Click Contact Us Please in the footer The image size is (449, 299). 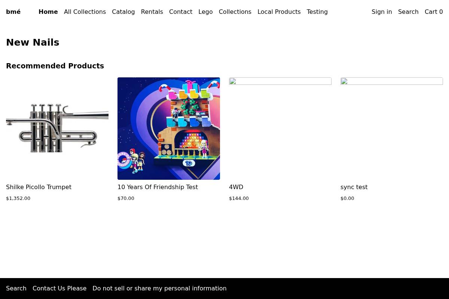(59, 288)
